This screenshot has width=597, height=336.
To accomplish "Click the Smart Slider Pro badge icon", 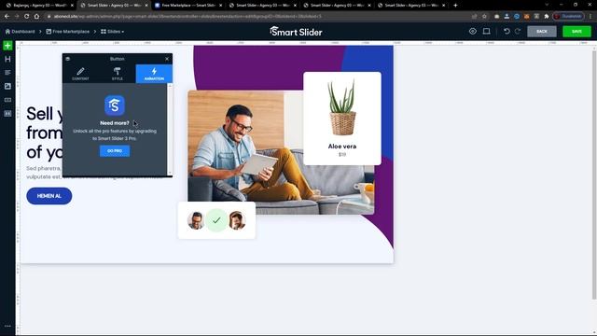I will pyautogui.click(x=115, y=105).
